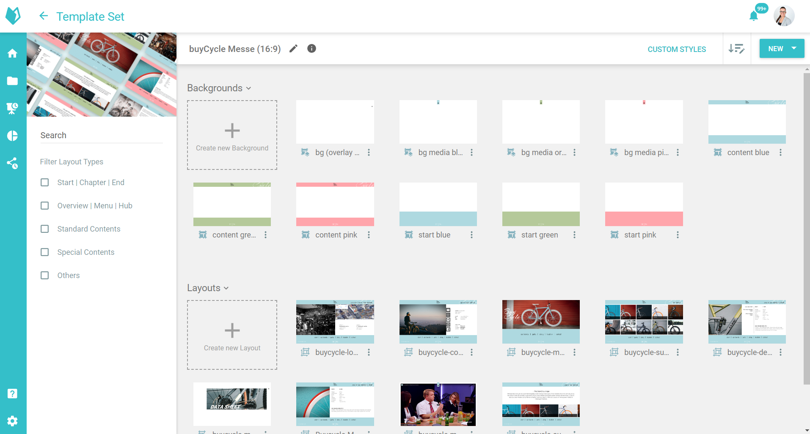Open more options for buycycle-co... layout
Screen dimensions: 810x434
click(471, 352)
